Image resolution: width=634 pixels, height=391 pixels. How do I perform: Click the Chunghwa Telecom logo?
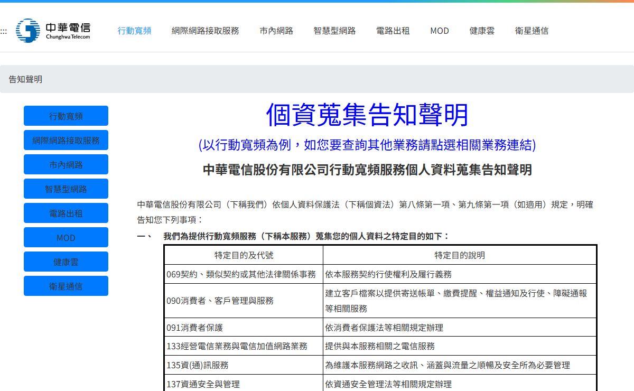pyautogui.click(x=53, y=31)
